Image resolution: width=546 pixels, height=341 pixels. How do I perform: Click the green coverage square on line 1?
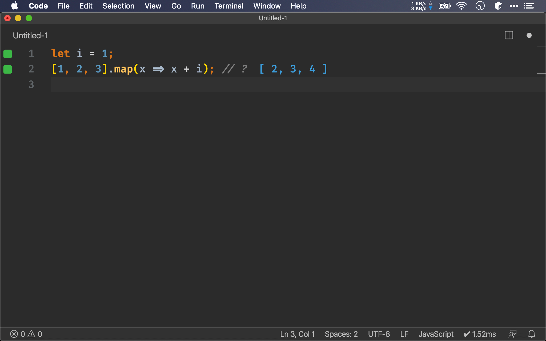point(8,54)
